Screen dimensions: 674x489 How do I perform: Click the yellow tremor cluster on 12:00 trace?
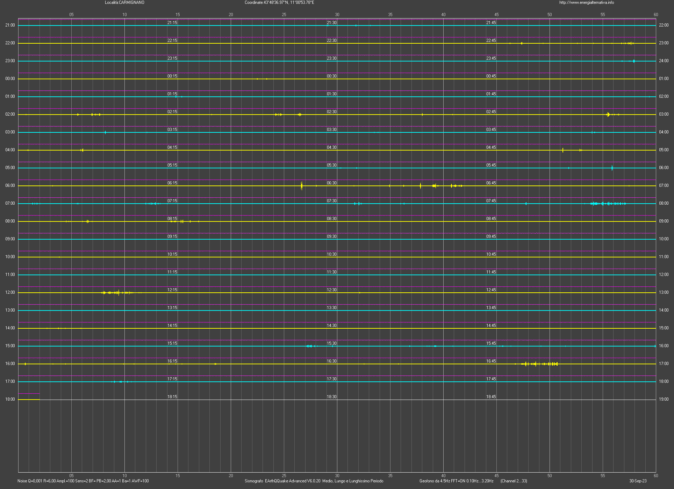[x=121, y=293]
